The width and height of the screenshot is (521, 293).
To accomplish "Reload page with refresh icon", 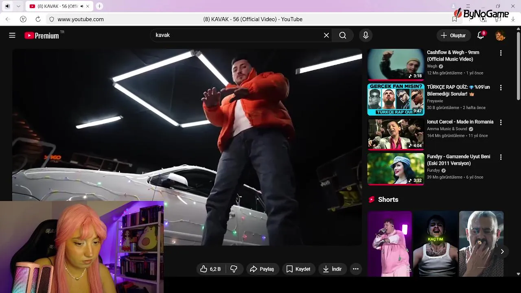I will [x=38, y=19].
